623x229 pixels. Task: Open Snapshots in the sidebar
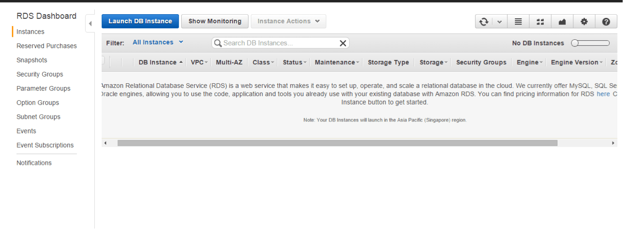point(32,60)
